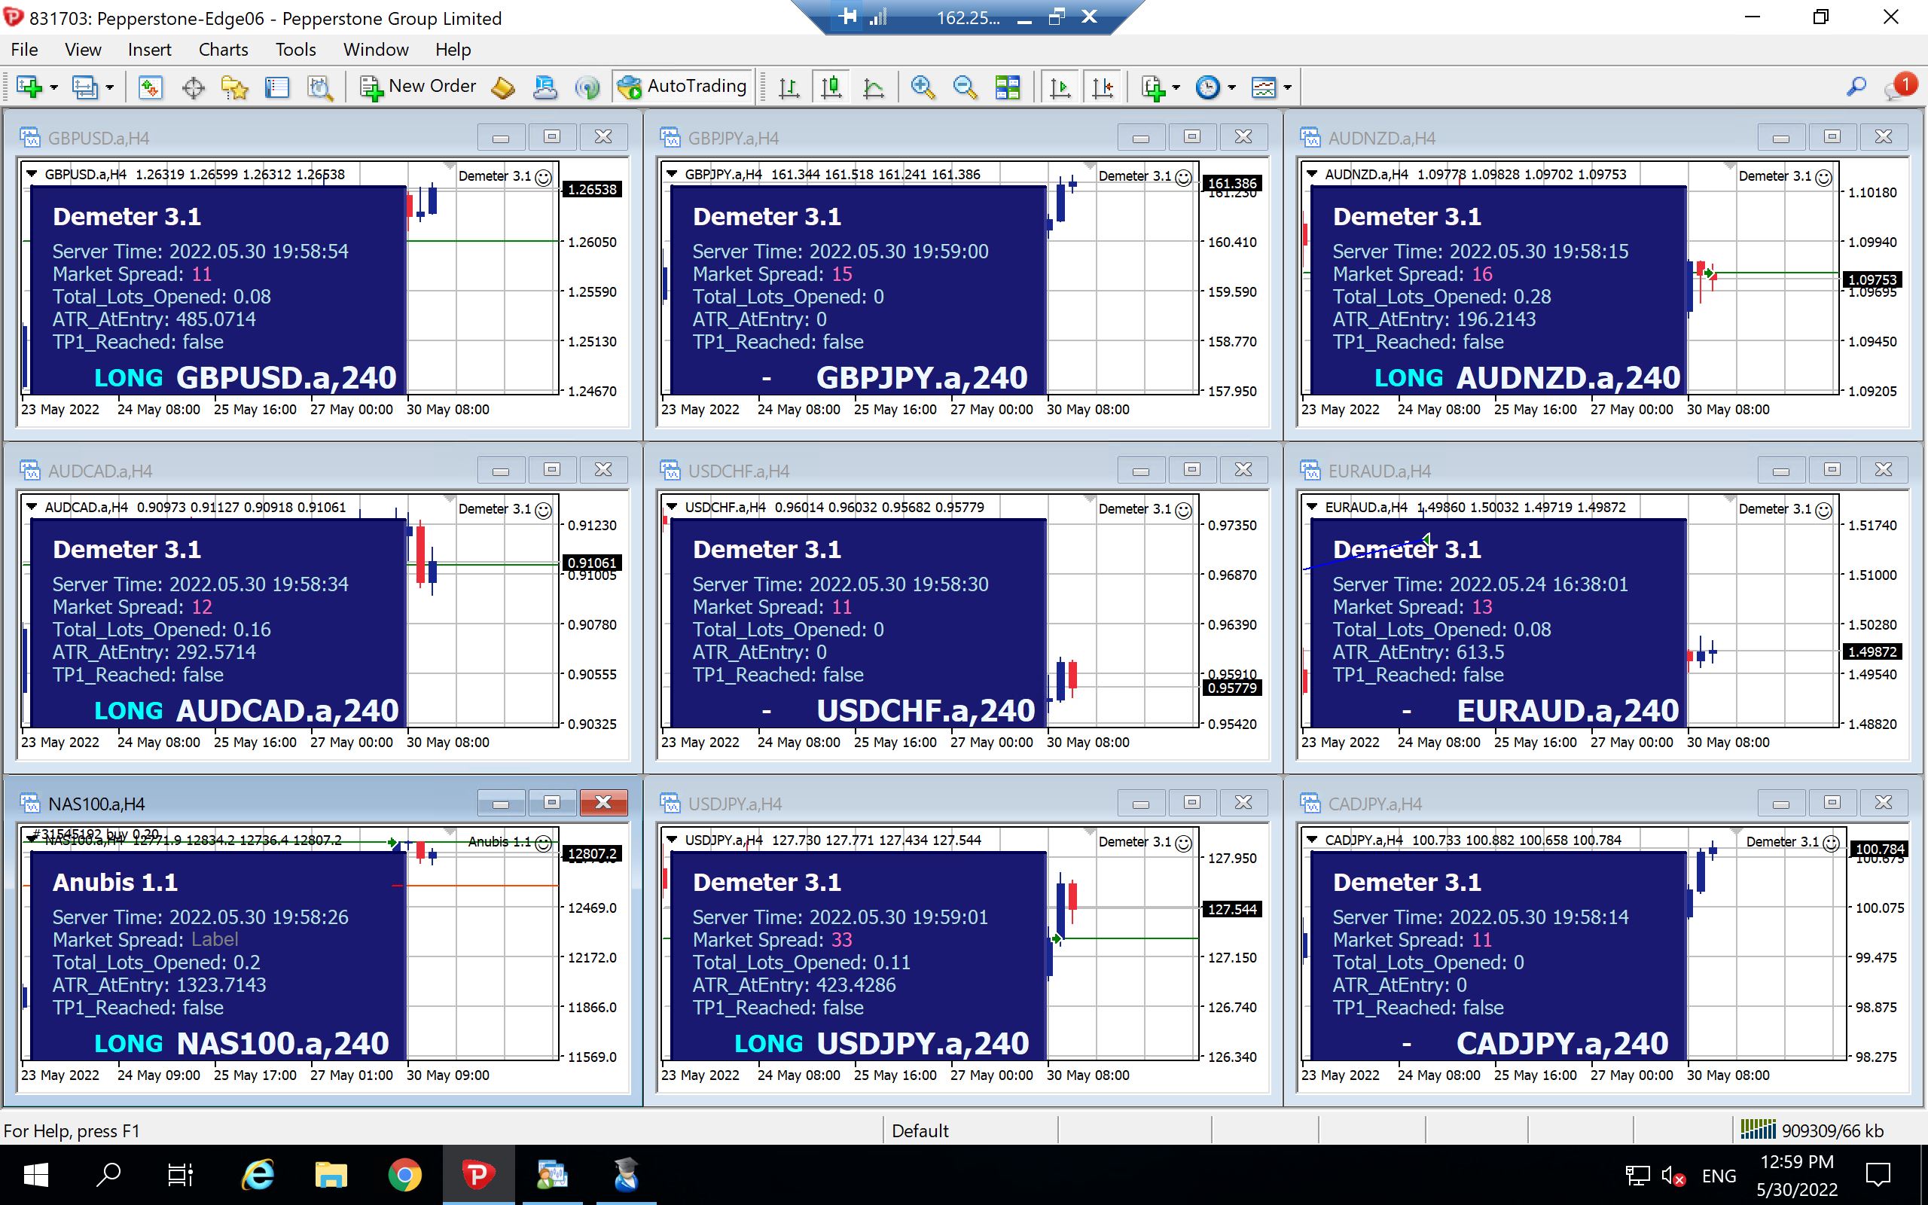The width and height of the screenshot is (1928, 1205).
Task: Toggle the AutoTrading button
Action: point(682,87)
